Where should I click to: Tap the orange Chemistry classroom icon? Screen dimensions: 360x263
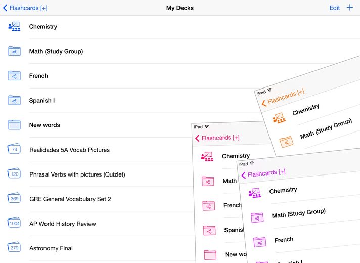tap(279, 118)
